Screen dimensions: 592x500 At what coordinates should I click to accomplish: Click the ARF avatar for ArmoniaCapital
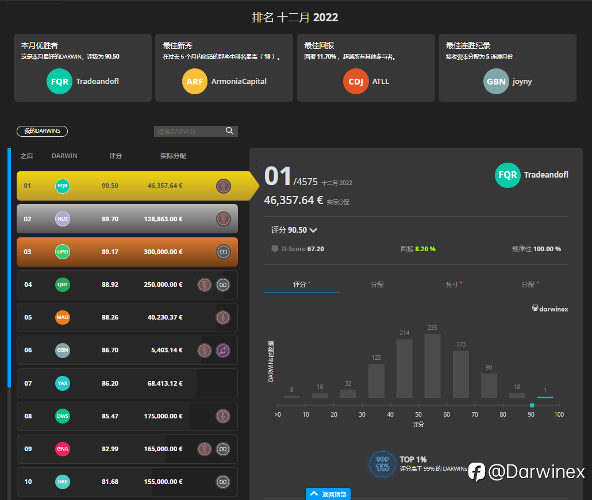tap(195, 81)
